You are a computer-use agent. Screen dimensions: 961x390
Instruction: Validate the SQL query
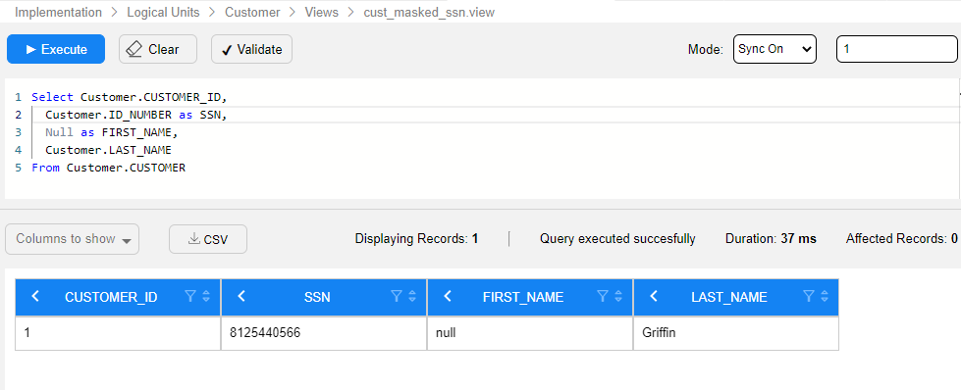[251, 49]
